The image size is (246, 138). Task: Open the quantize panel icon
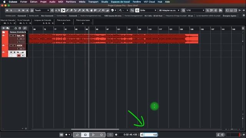[x=216, y=10]
